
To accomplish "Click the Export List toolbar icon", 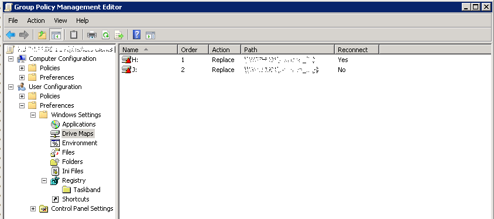I will (x=118, y=35).
